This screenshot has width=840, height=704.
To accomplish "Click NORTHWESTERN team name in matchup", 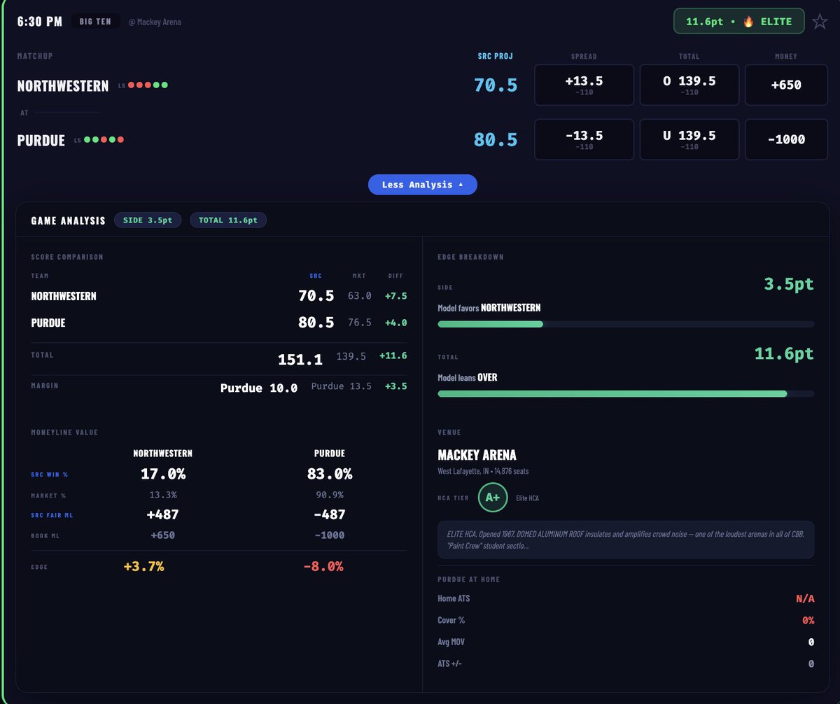I will 63,86.
